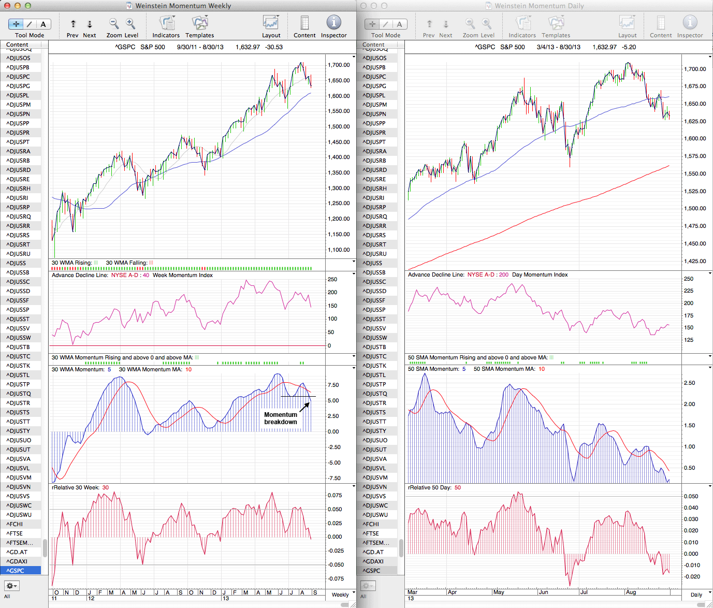Image resolution: width=713 pixels, height=608 pixels.
Task: Open rRelative 30 Week panel menu arrow
Action: (x=354, y=486)
